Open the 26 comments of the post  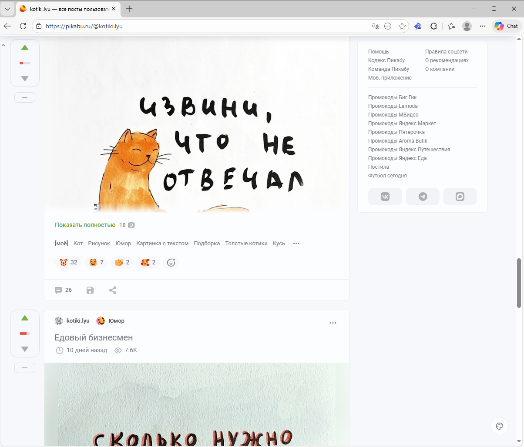(63, 290)
